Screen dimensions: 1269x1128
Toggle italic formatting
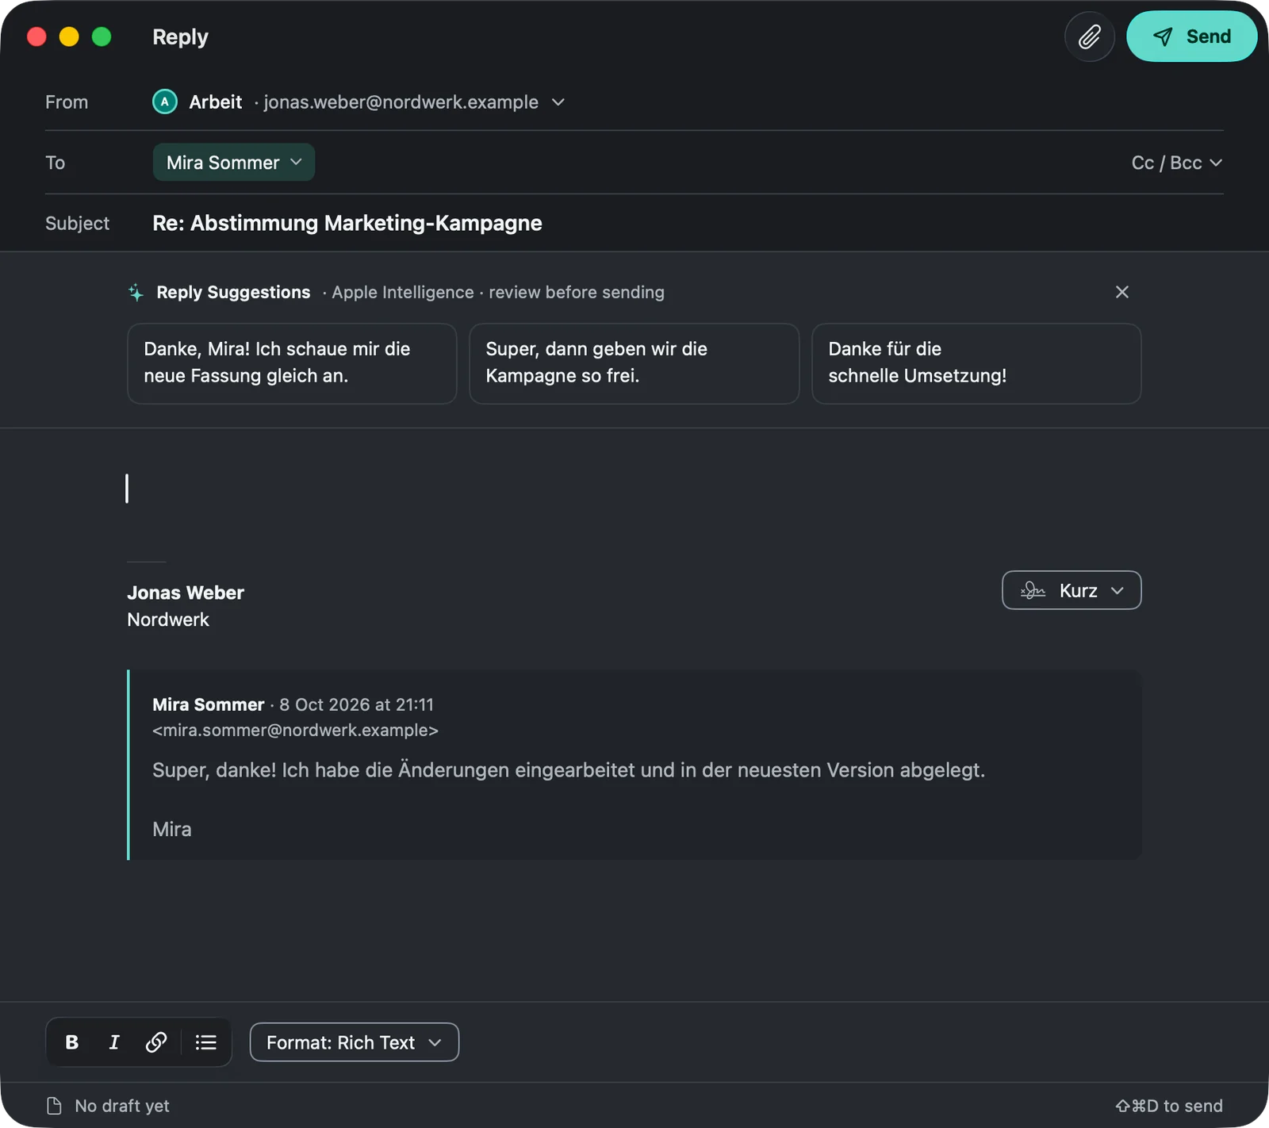tap(114, 1042)
